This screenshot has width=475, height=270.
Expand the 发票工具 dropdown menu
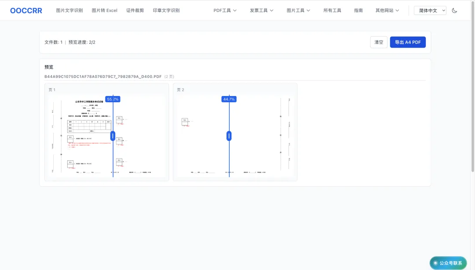261,11
